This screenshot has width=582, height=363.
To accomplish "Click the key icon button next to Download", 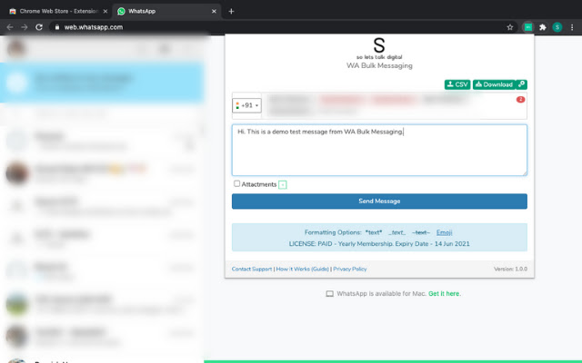I will pyautogui.click(x=521, y=84).
